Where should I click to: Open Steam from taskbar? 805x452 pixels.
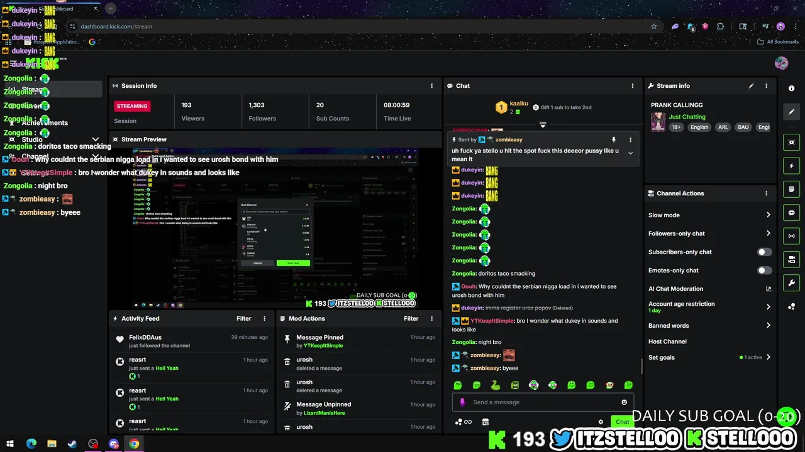(x=72, y=444)
